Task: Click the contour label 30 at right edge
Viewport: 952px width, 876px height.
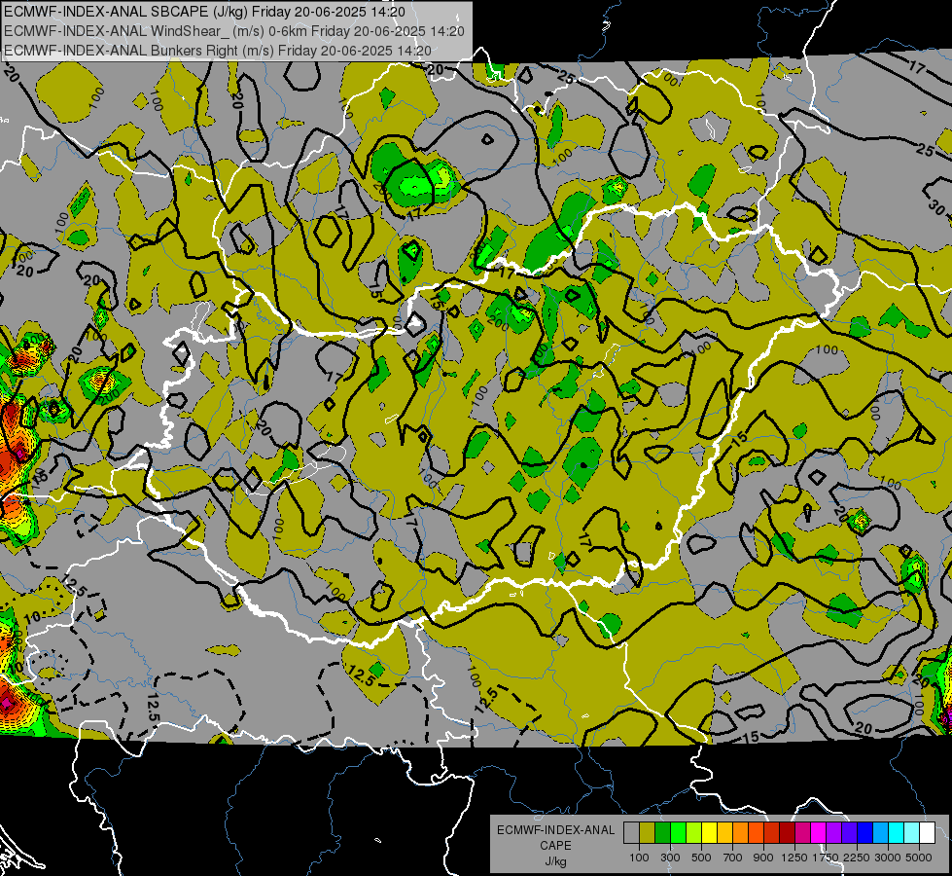Action: tap(936, 208)
